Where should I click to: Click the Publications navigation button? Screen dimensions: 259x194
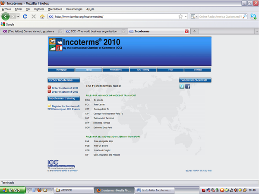(116, 69)
